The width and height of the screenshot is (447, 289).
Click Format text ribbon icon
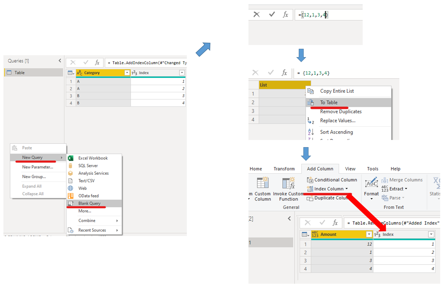click(x=371, y=183)
